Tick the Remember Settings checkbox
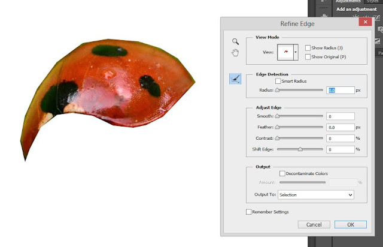Screen dimensions: 383x247 pos(249,212)
